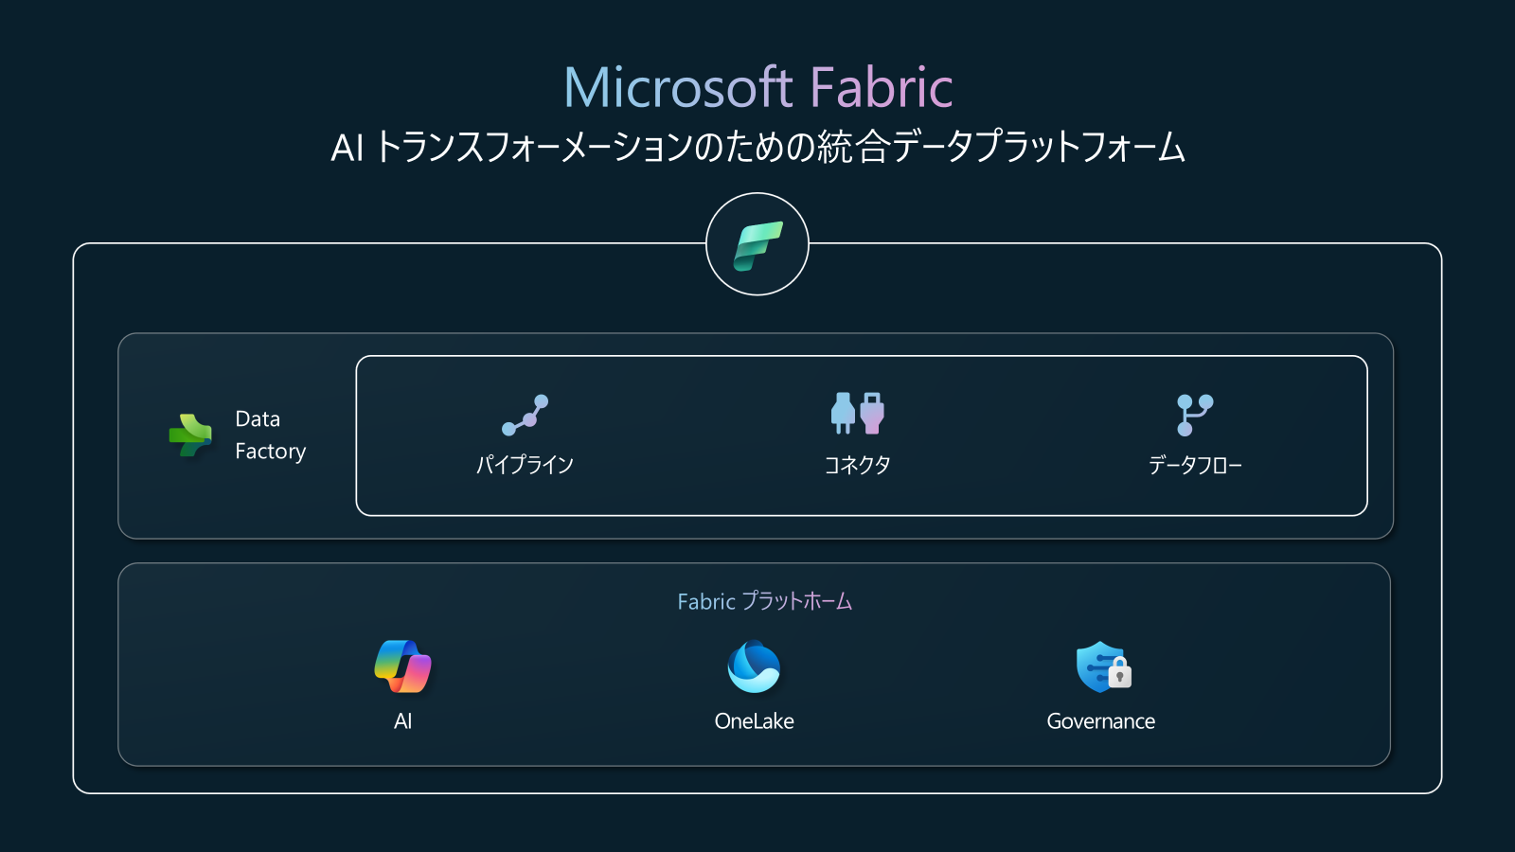This screenshot has height=852, width=1515.
Task: Select the データフロー dataflow branch icon
Action: point(1195,415)
